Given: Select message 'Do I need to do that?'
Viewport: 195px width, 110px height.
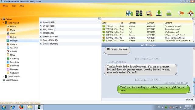Looking at the screenshot, I should [147, 26].
